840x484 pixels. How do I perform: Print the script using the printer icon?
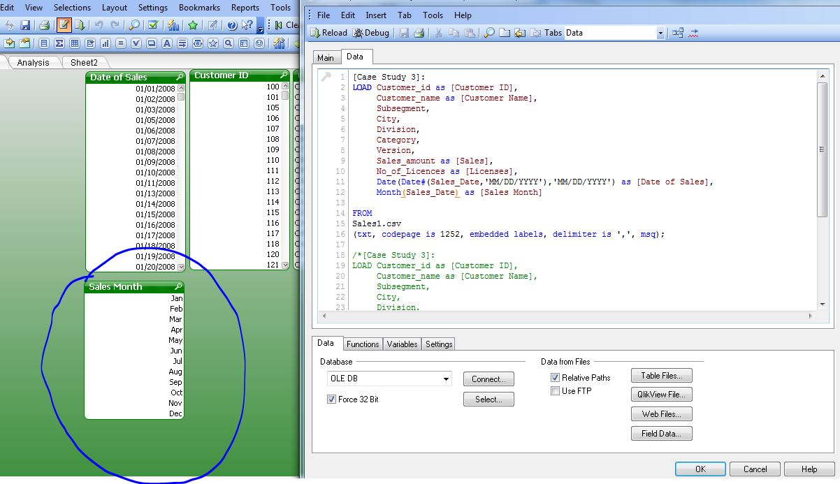(x=419, y=33)
